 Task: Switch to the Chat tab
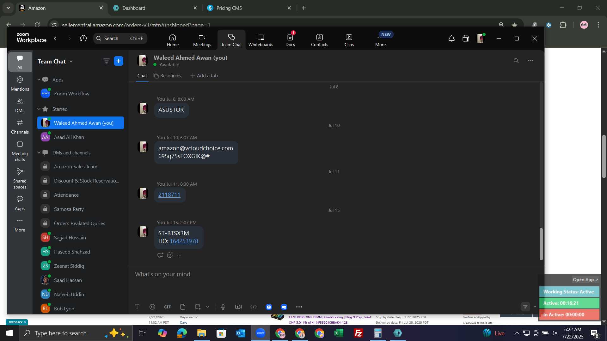click(142, 76)
